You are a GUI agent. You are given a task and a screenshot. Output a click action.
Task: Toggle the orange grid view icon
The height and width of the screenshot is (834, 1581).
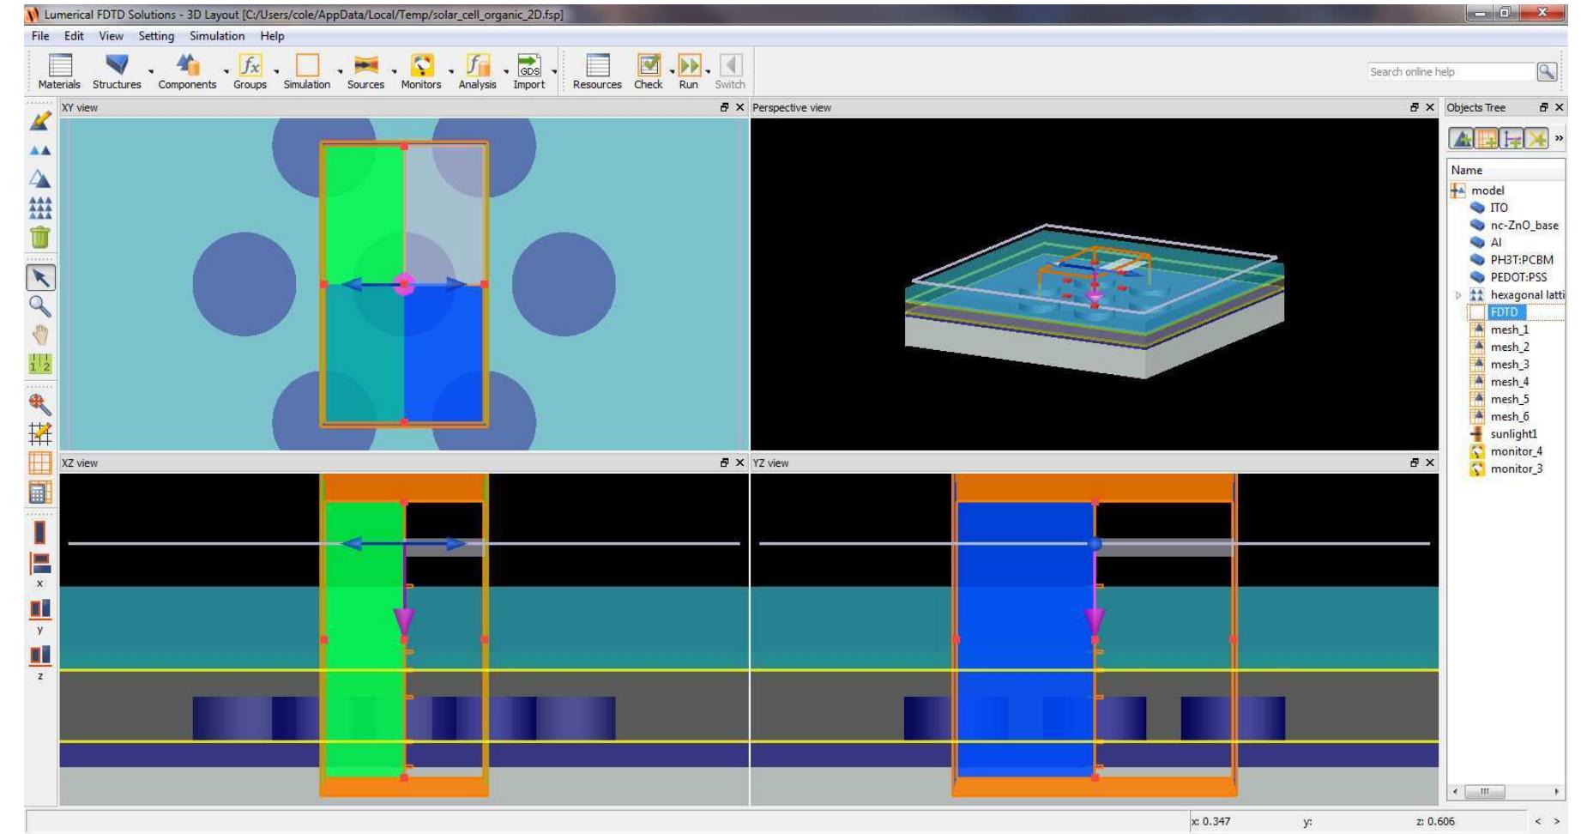40,463
